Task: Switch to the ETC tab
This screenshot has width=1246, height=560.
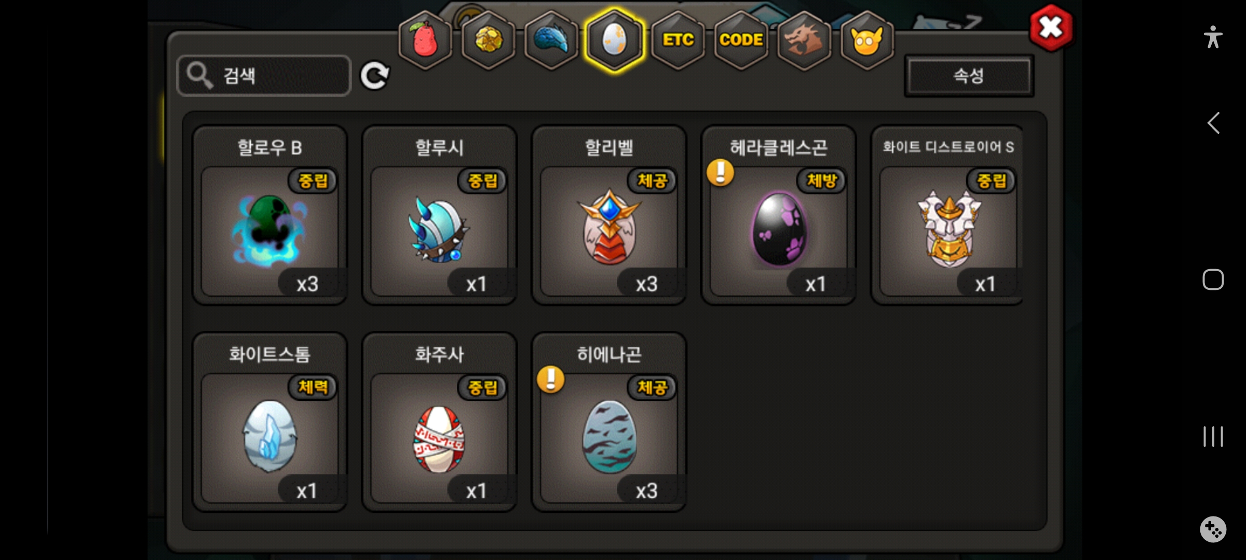Action: click(678, 40)
